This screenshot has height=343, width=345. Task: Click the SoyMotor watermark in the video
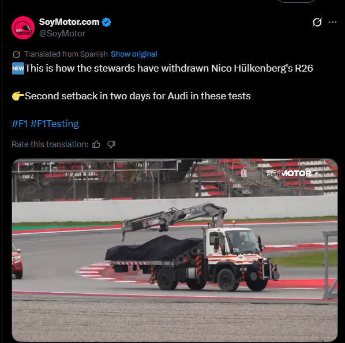coord(292,173)
